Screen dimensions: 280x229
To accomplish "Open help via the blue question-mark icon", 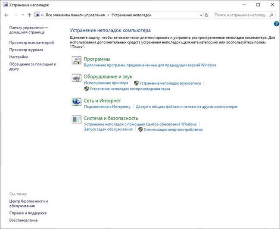I will [x=276, y=24].
